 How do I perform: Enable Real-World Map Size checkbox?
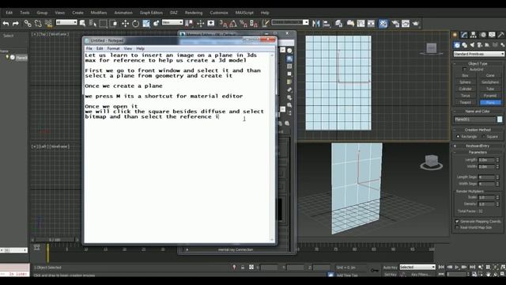coord(457,227)
